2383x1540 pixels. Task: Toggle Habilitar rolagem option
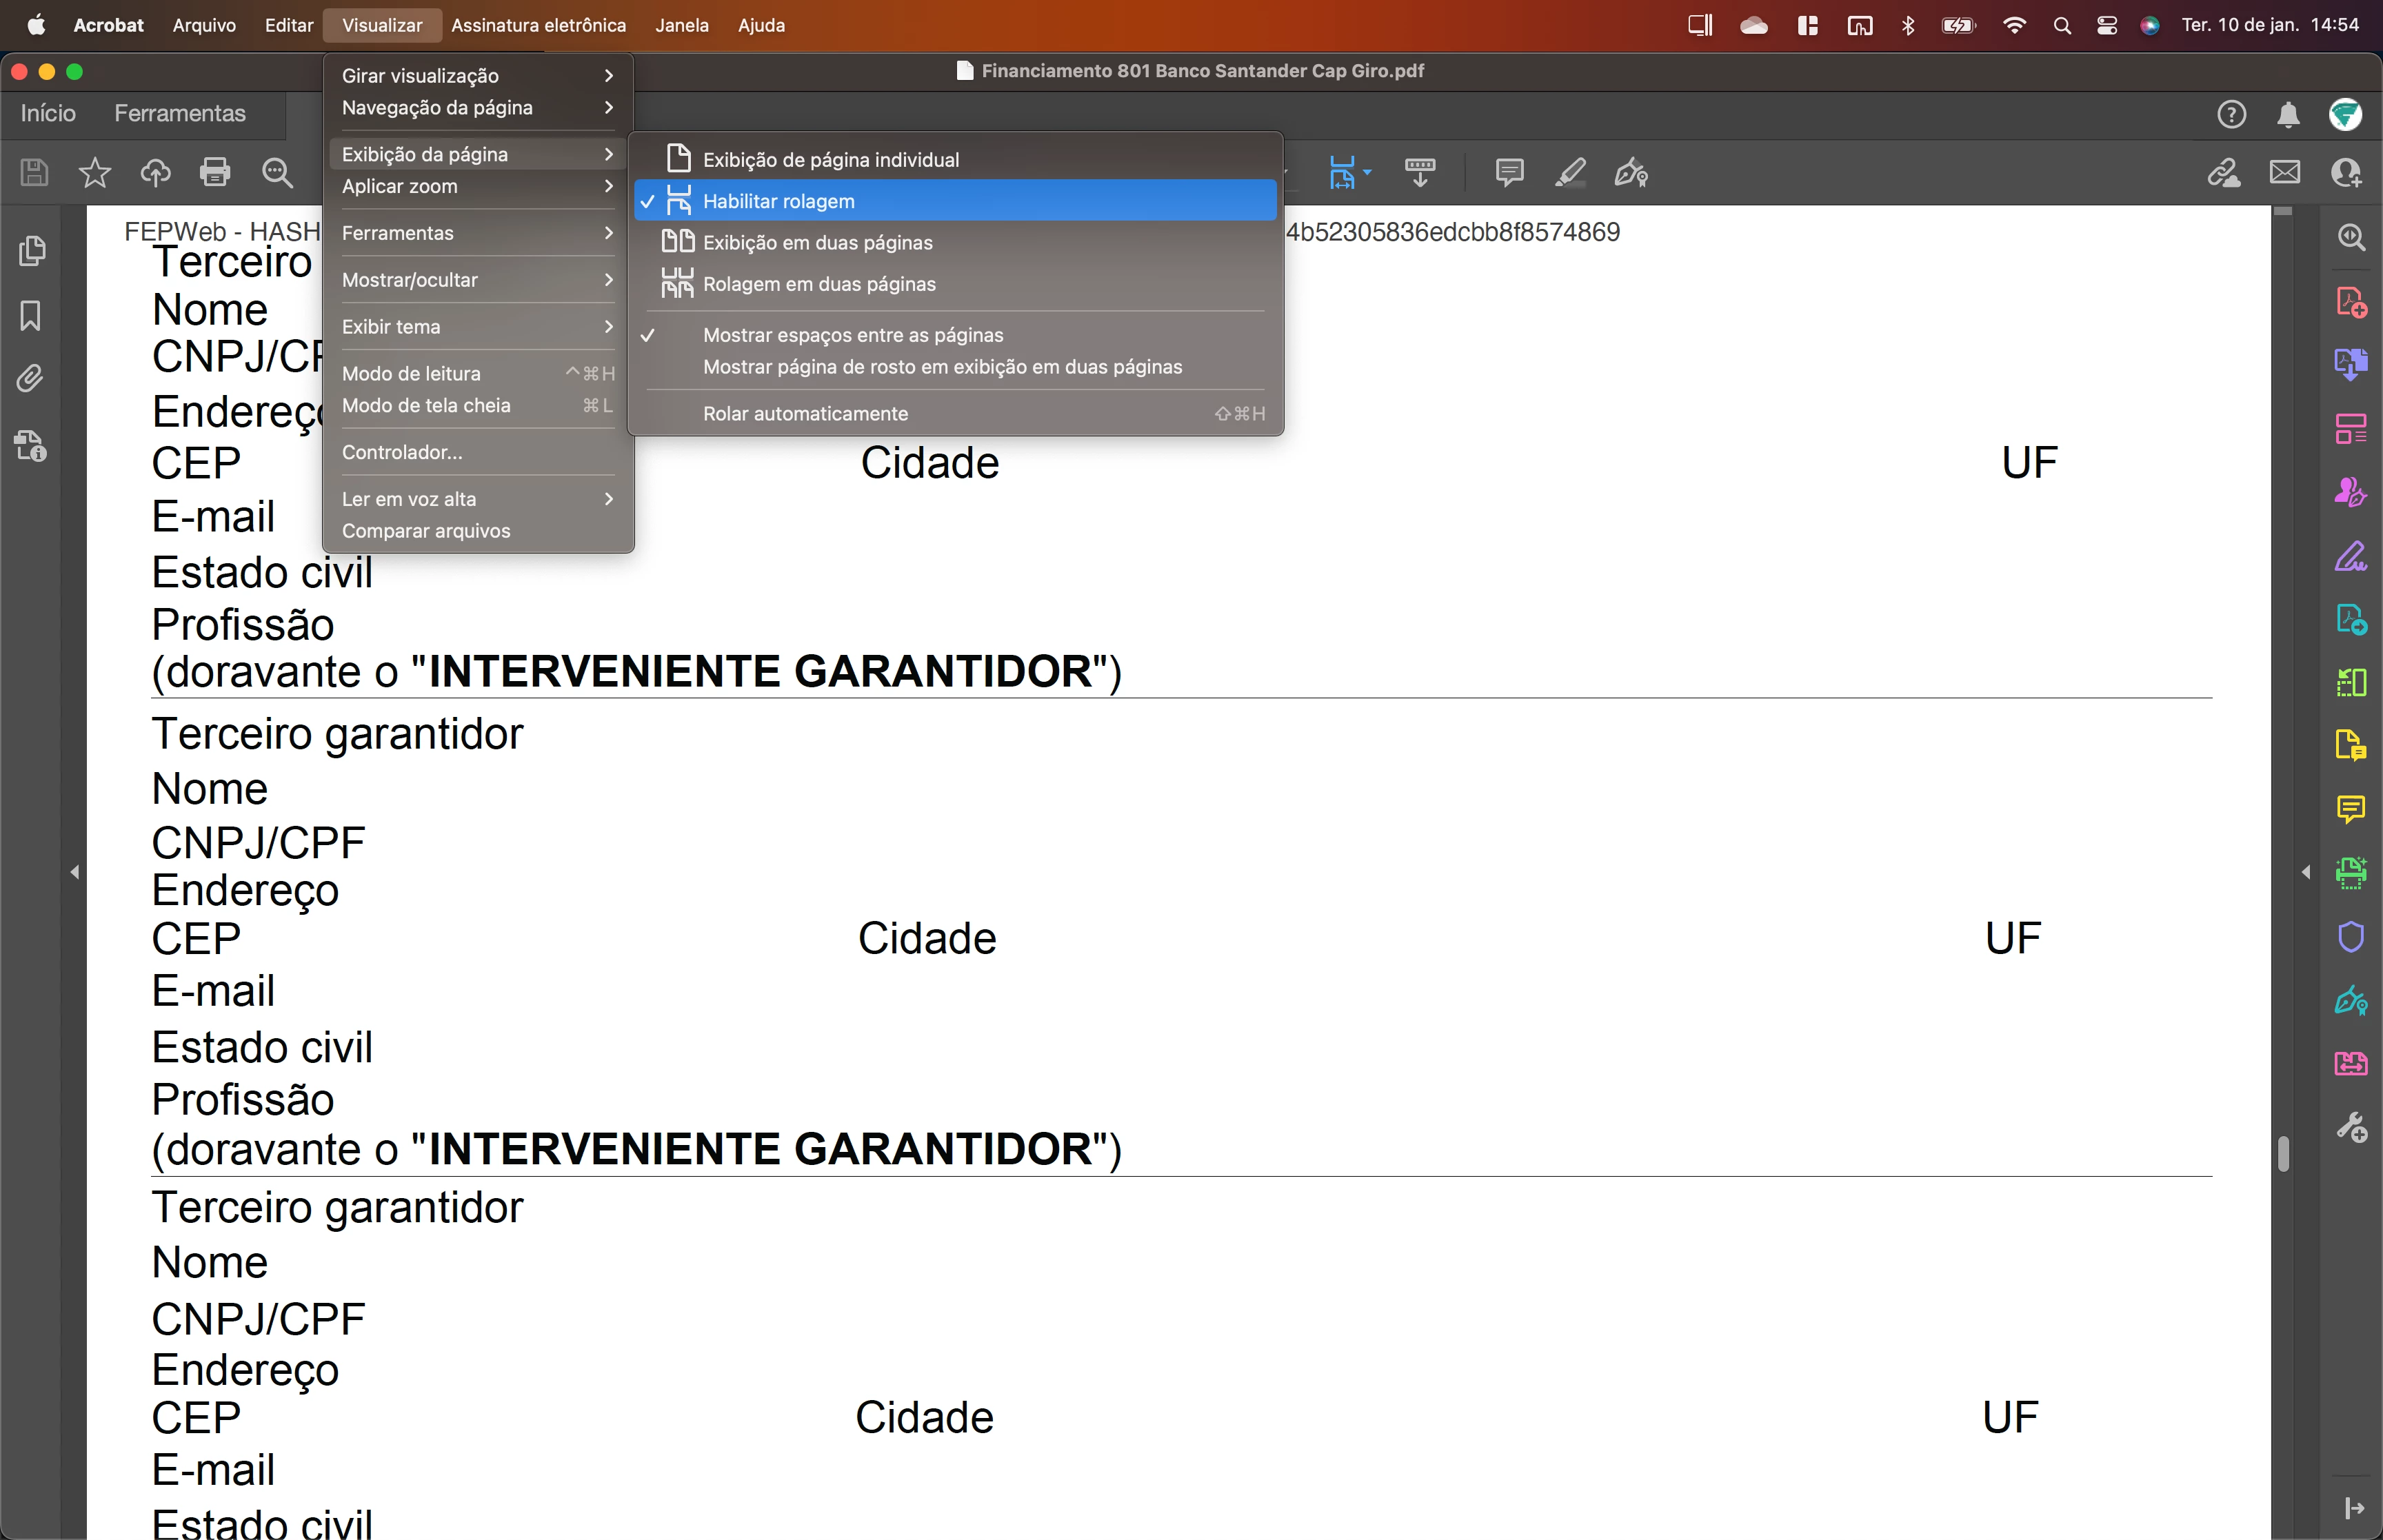(x=778, y=201)
